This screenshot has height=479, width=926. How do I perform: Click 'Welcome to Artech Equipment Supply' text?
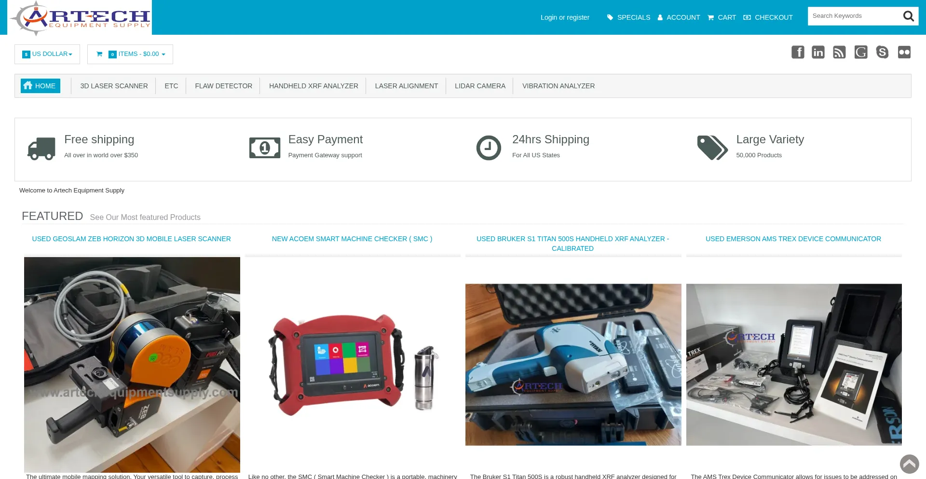click(x=72, y=191)
